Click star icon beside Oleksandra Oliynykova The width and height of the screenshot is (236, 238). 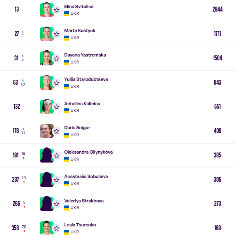(56, 156)
